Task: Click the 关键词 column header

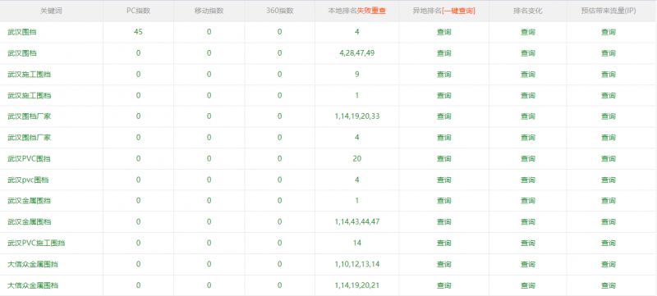Action: coord(51,11)
